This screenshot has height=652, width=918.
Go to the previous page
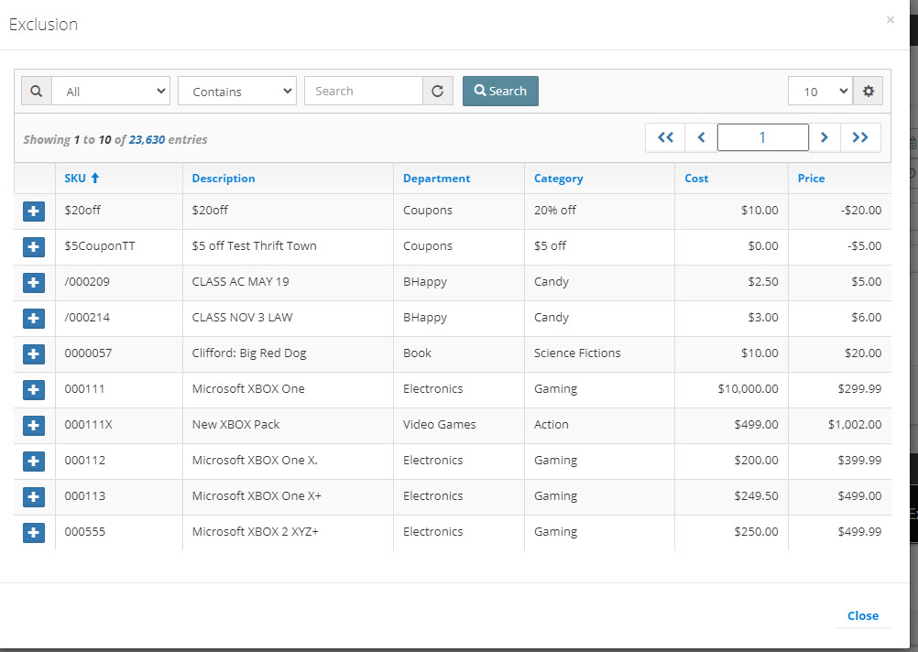click(701, 137)
